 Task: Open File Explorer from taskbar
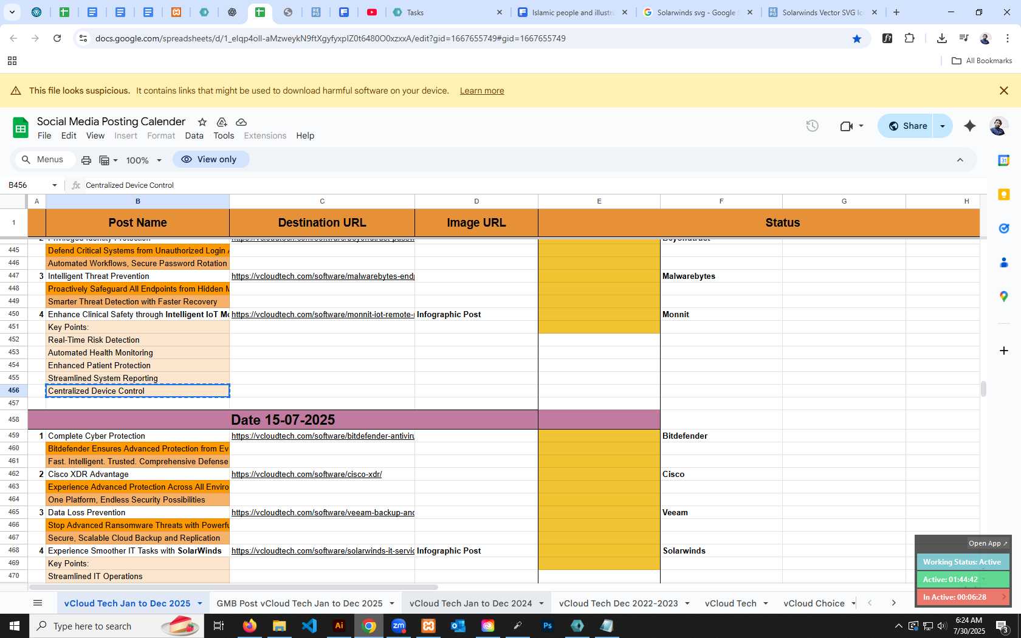[x=280, y=626]
